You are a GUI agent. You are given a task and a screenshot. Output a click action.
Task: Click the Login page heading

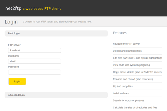click(11, 22)
